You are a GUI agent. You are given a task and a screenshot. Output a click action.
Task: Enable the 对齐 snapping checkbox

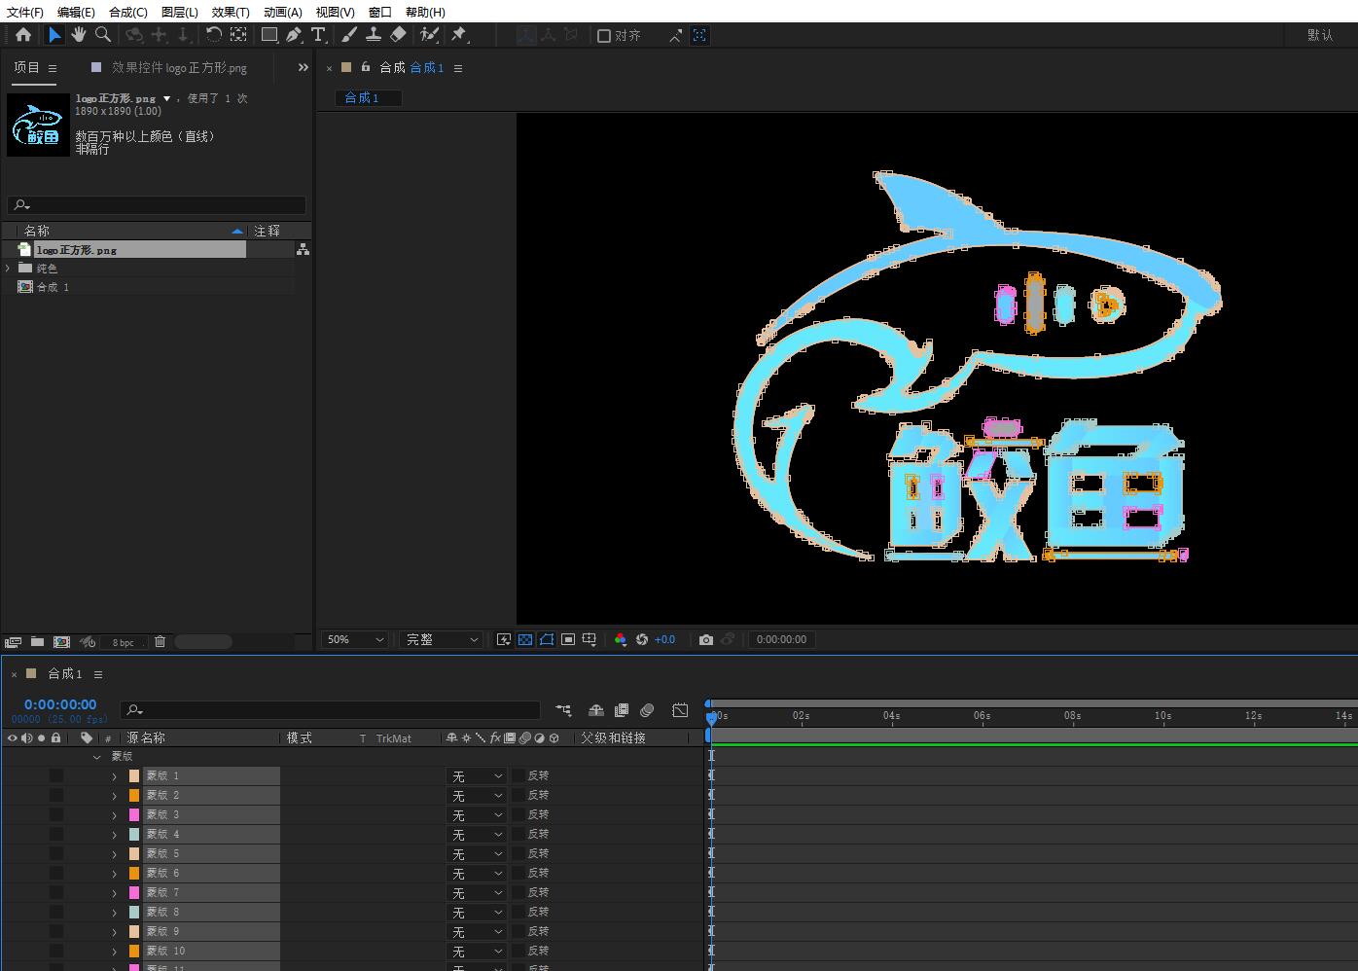point(604,36)
